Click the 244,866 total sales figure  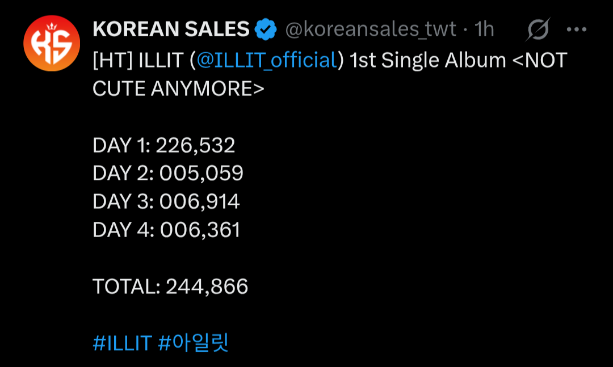pos(207,286)
